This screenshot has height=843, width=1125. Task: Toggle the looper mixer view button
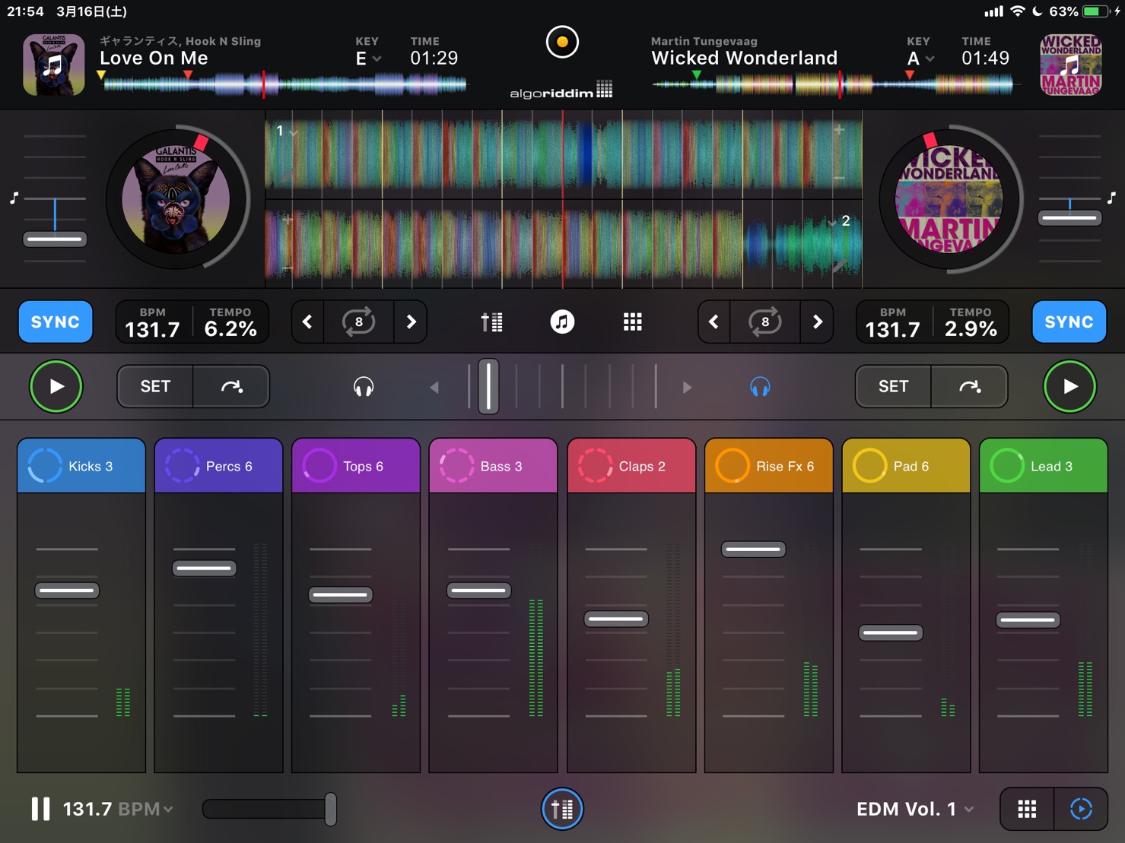click(x=562, y=809)
